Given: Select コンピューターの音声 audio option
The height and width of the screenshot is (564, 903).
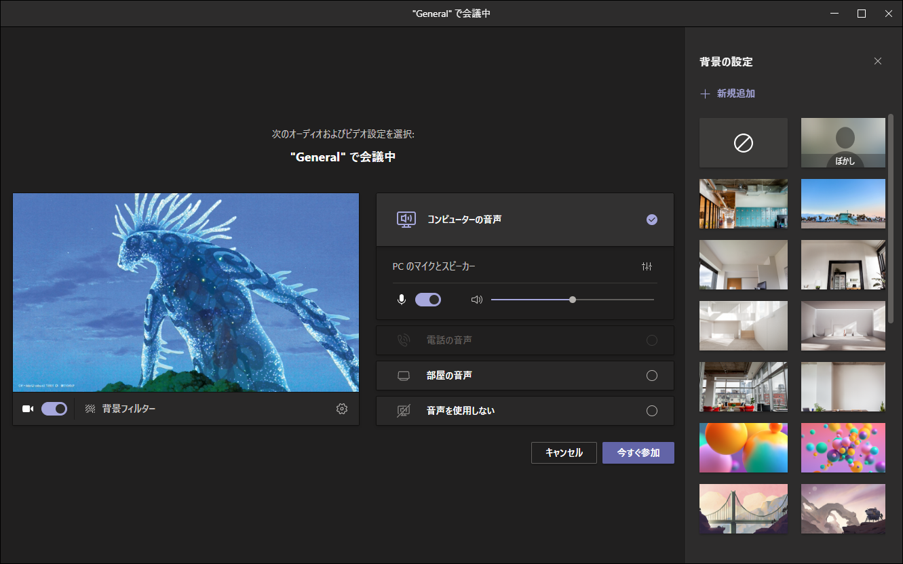Looking at the screenshot, I should 525,220.
